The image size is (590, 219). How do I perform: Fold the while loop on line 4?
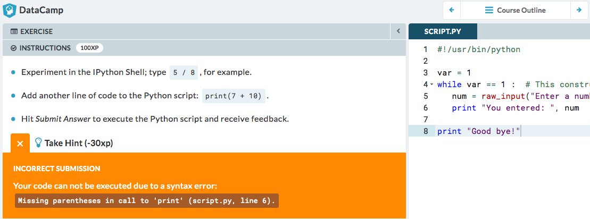[431, 85]
